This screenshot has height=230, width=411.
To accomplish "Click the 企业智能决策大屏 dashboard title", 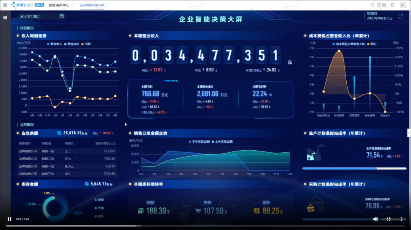I will tap(211, 19).
